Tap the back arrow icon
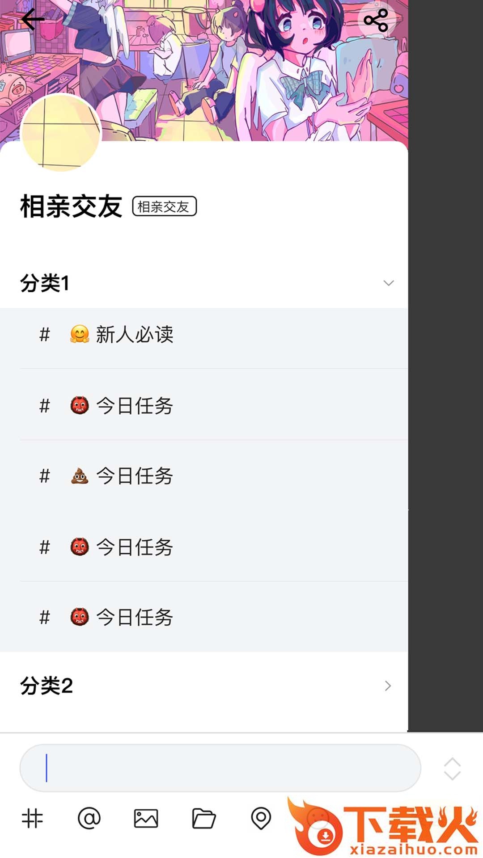The width and height of the screenshot is (483, 858). [x=33, y=20]
